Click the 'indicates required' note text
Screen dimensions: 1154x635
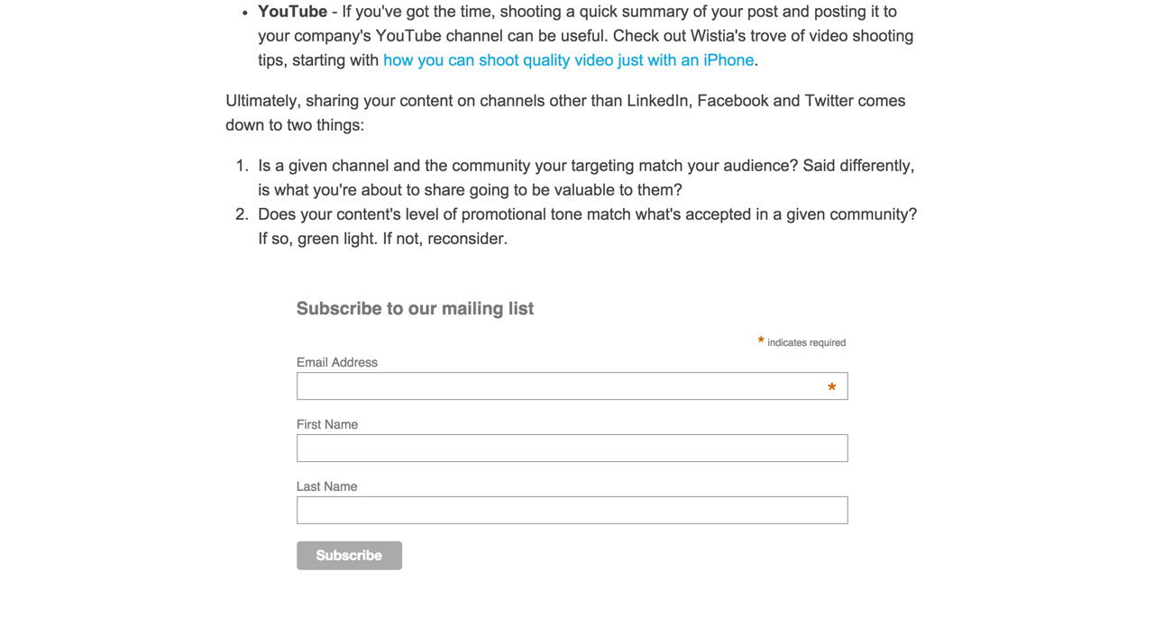coord(807,342)
